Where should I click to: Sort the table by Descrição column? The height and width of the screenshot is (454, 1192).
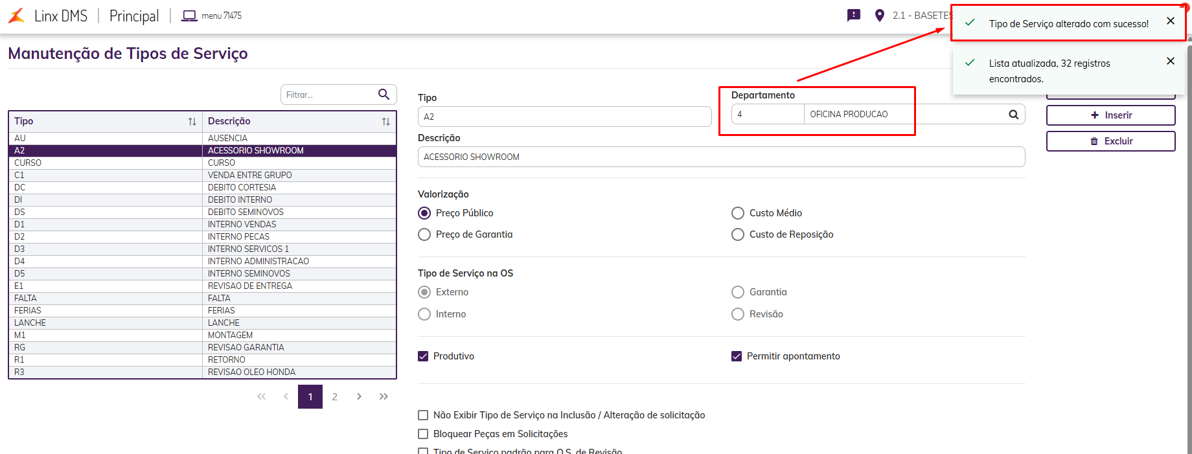click(385, 122)
